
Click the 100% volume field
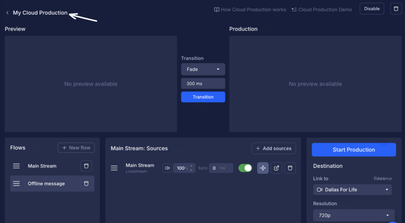(x=184, y=168)
